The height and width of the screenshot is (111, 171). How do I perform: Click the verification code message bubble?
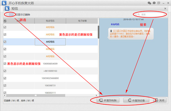click(x=131, y=34)
